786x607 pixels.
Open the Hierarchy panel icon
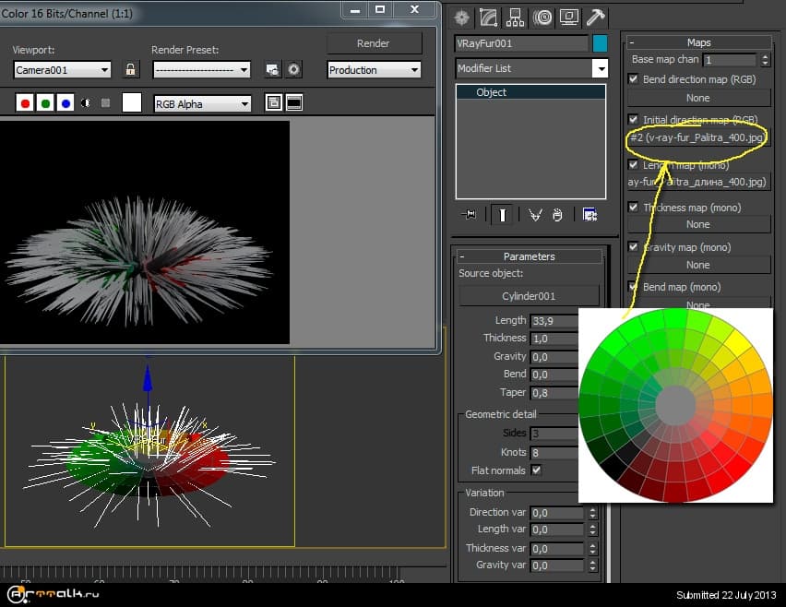click(x=516, y=18)
